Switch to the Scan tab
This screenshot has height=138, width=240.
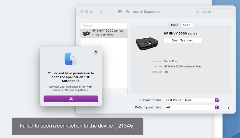tap(187, 25)
